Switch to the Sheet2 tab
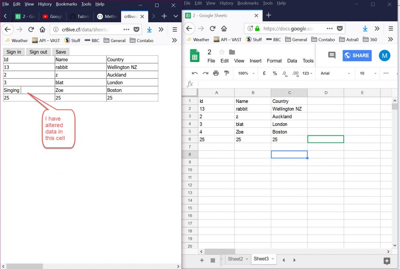 pyautogui.click(x=236, y=259)
